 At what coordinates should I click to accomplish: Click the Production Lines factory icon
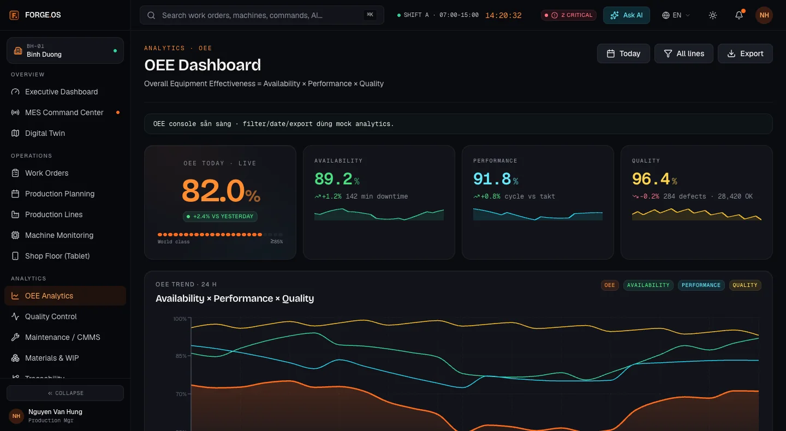15,214
